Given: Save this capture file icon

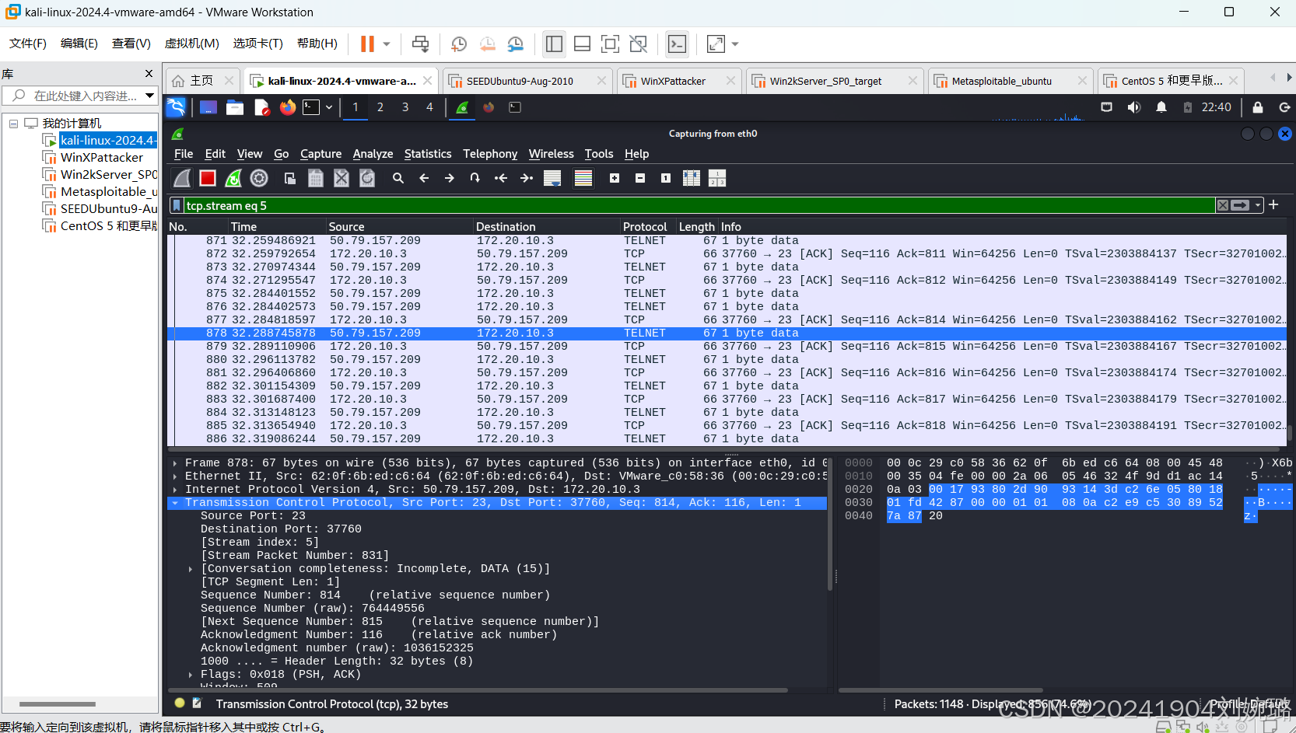Looking at the screenshot, I should [316, 179].
